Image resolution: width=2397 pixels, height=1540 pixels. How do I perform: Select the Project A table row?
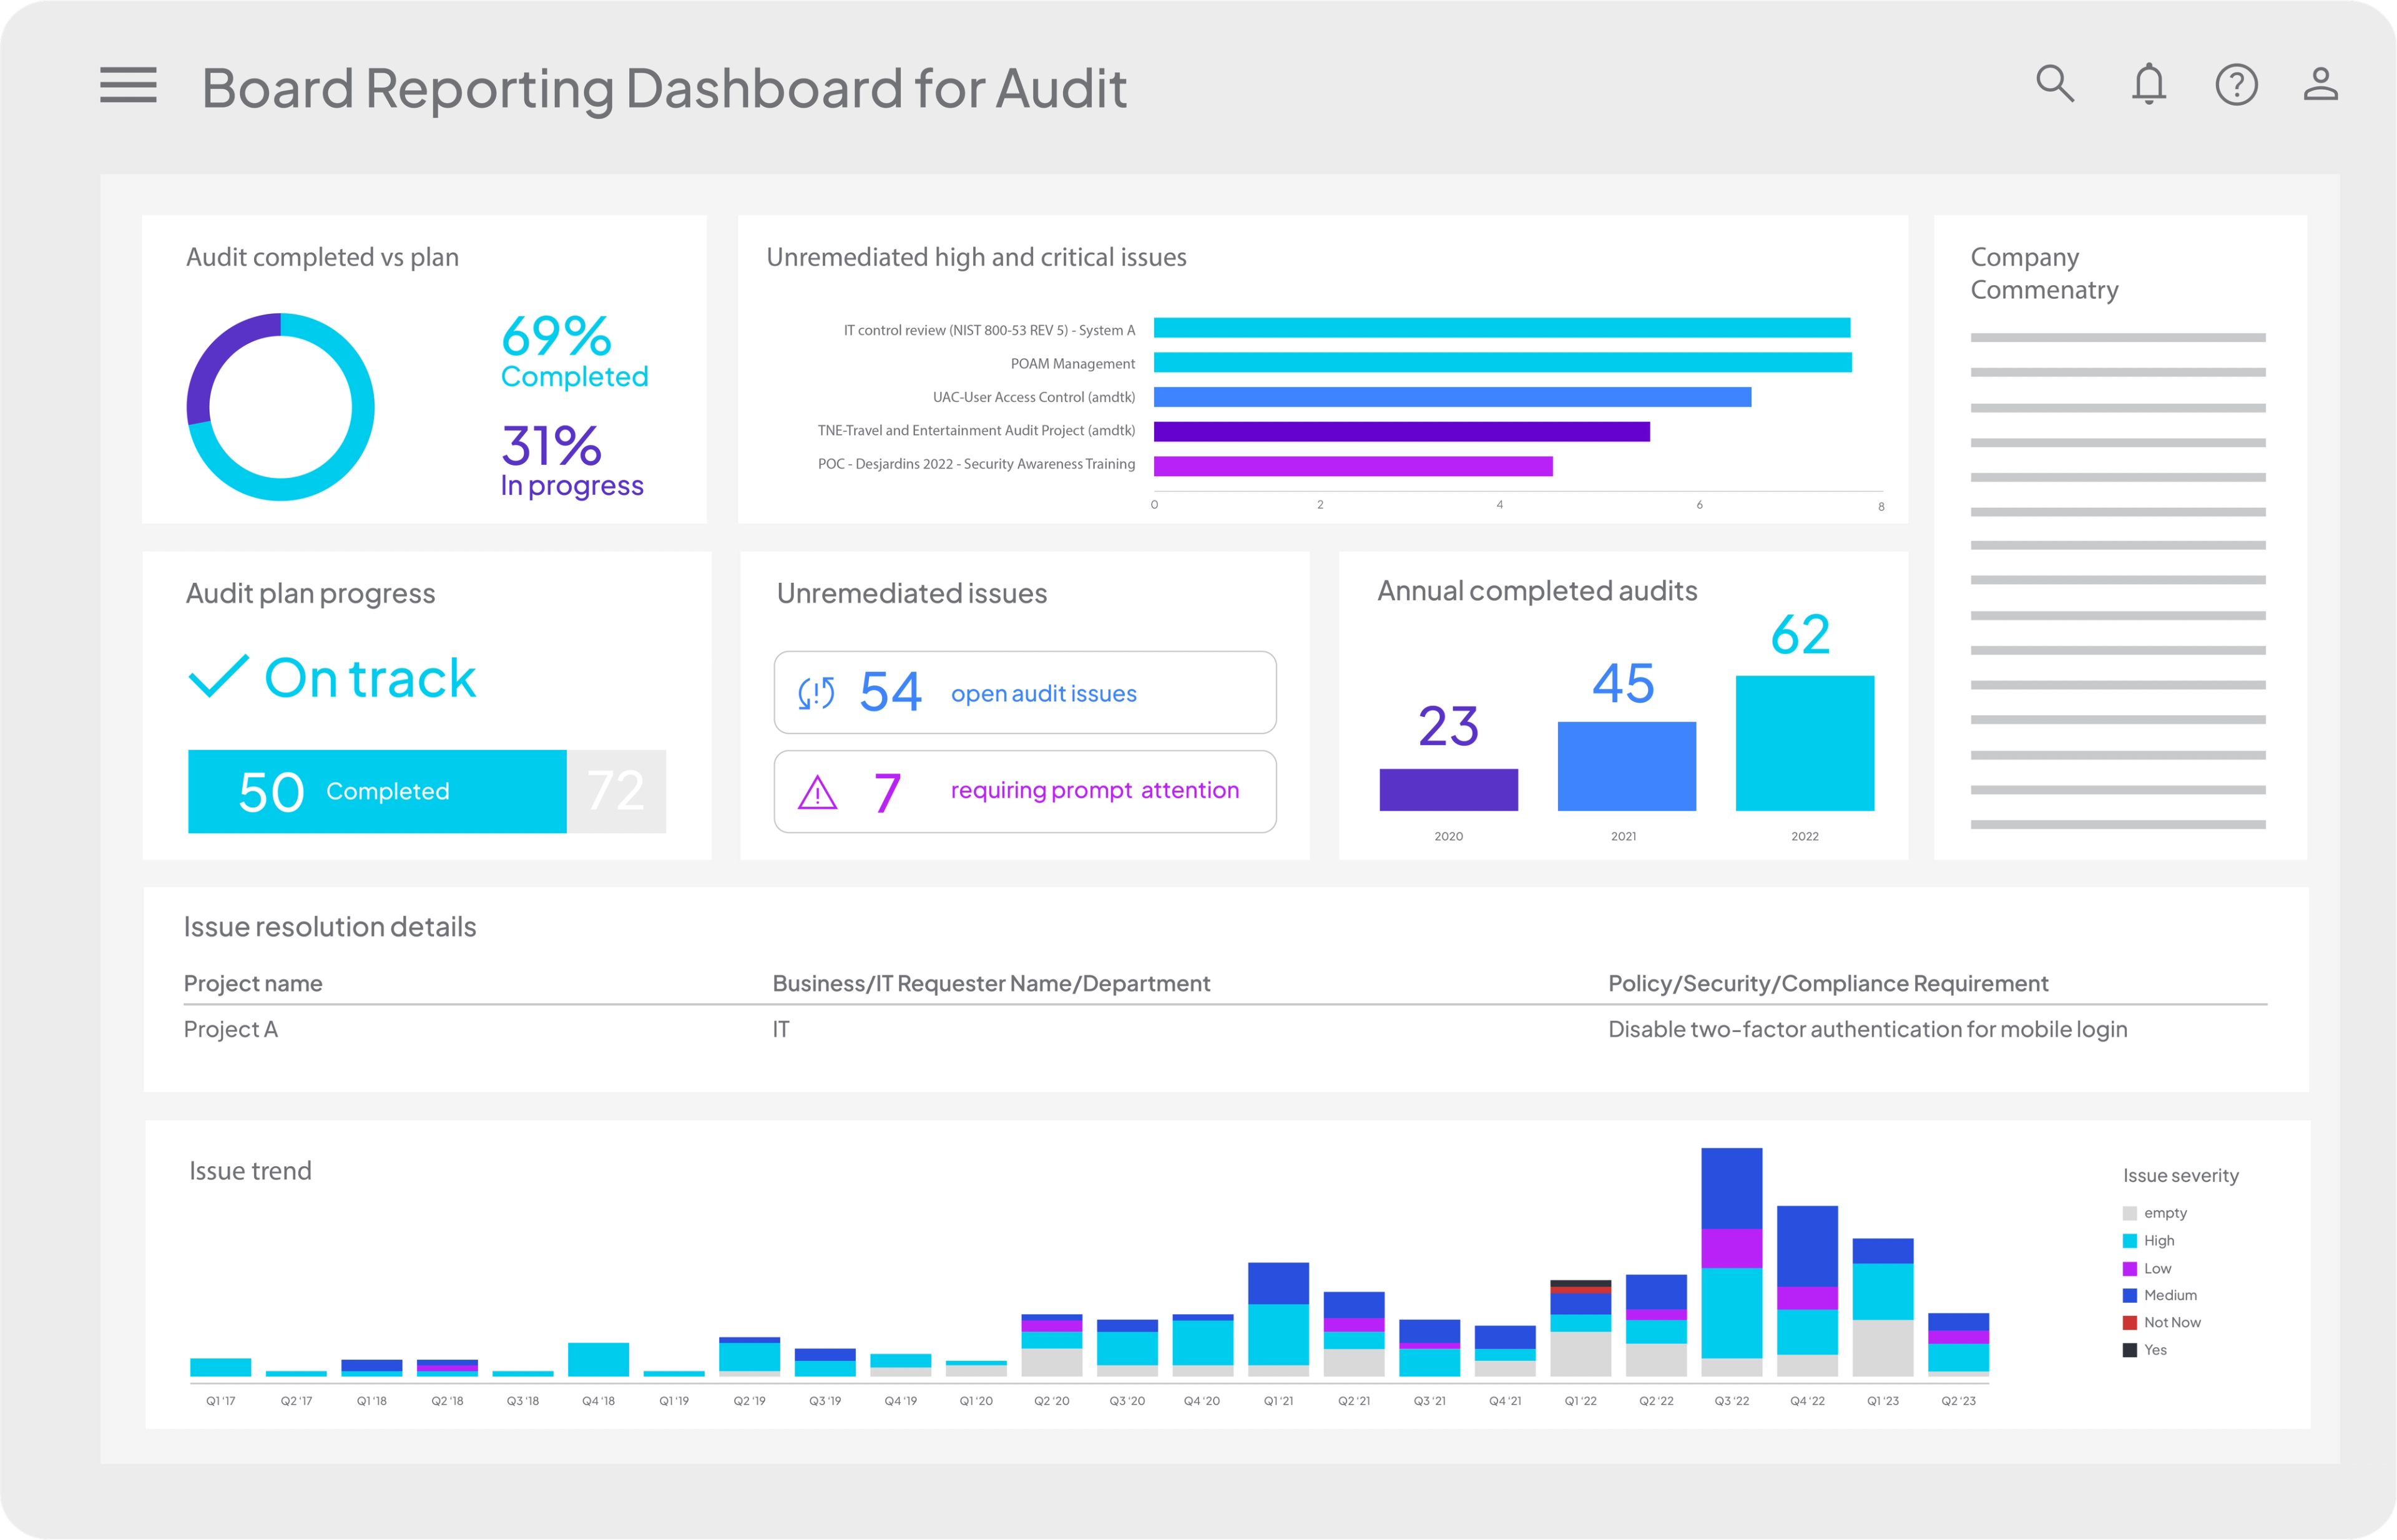pos(231,1029)
